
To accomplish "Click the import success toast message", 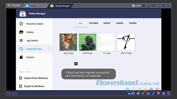I will (88, 74).
